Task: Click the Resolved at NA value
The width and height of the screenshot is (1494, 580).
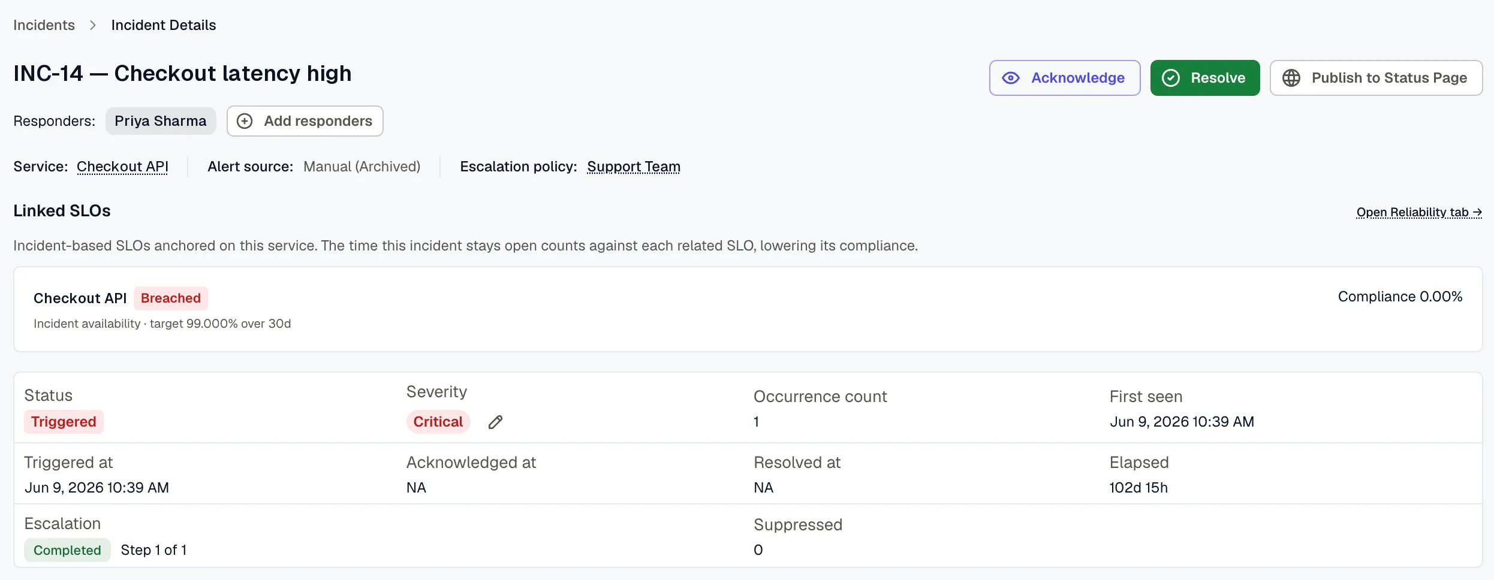Action: pyautogui.click(x=763, y=488)
